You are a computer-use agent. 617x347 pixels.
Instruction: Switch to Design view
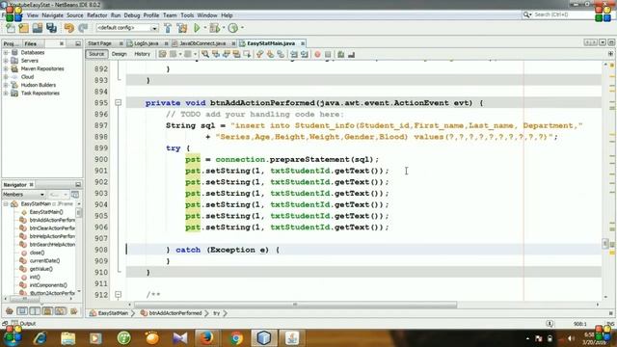[x=119, y=54]
